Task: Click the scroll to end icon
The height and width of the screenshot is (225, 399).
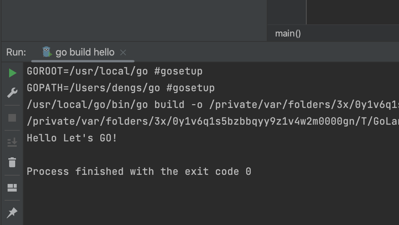Action: click(x=12, y=142)
